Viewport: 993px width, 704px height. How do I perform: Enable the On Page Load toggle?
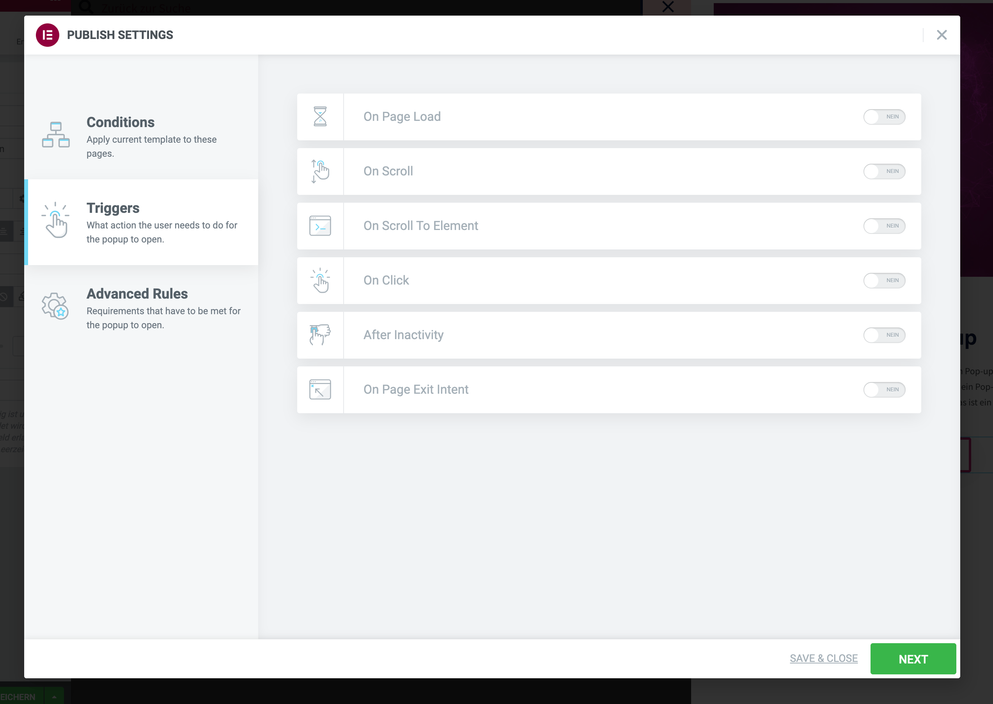click(x=884, y=117)
